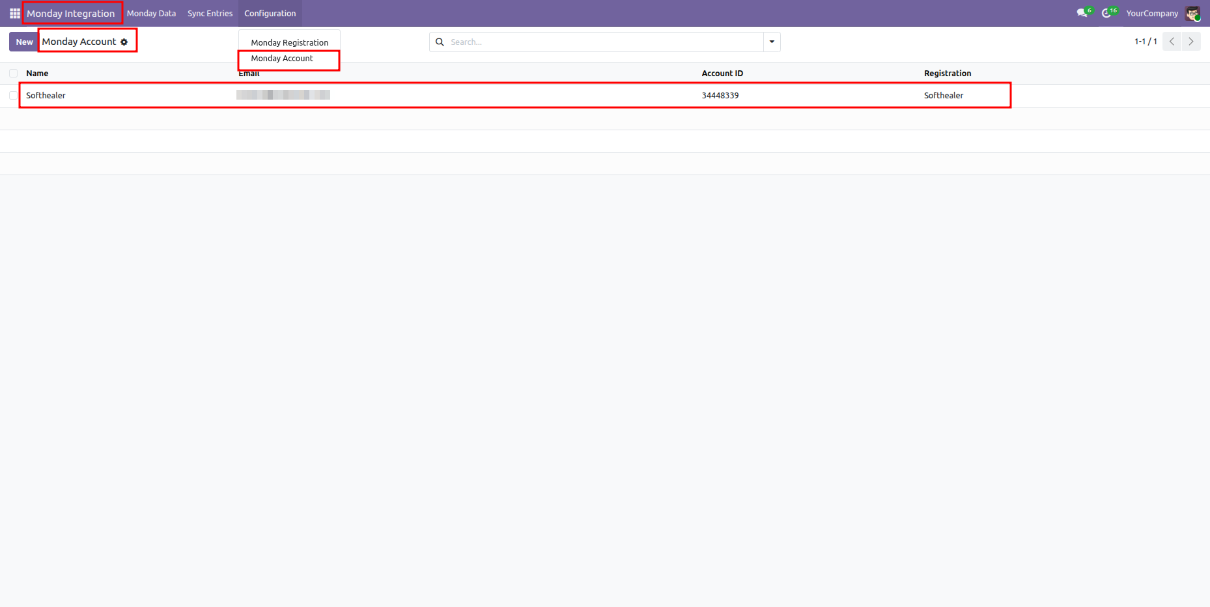This screenshot has height=607, width=1210.
Task: Open the Sync Entries menu
Action: pos(210,13)
